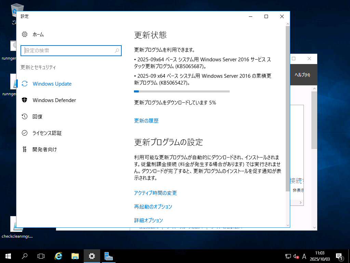Image resolution: width=350 pixels, height=263 pixels.
Task: Open Action Center from the system tray
Action: pos(339,256)
